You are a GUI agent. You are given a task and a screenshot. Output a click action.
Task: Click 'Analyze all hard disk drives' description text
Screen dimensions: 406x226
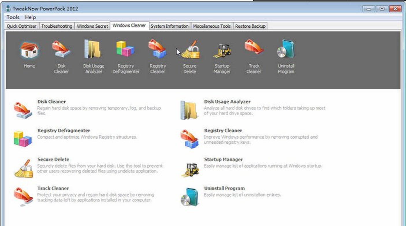click(265, 111)
